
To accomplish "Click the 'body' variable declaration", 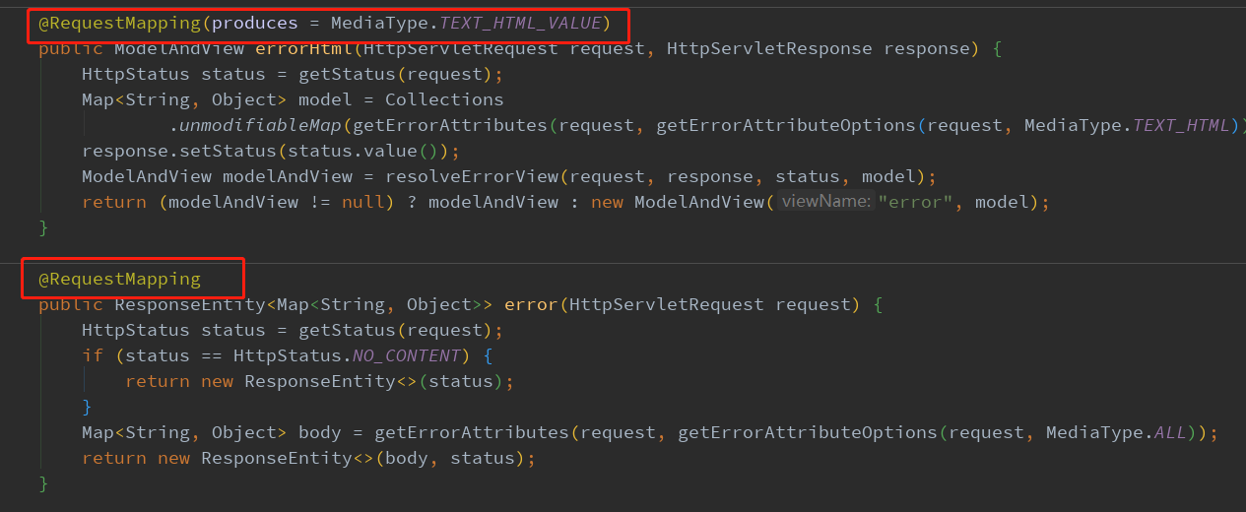I will pyautogui.click(x=319, y=432).
